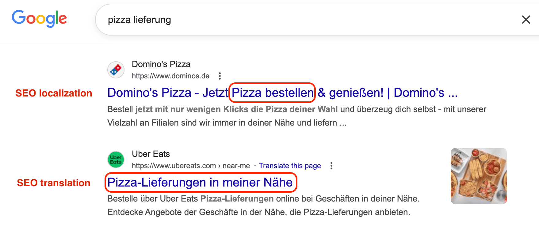This screenshot has width=539, height=234.
Task: Click the "Domino's Pizza" site name
Action: point(161,64)
